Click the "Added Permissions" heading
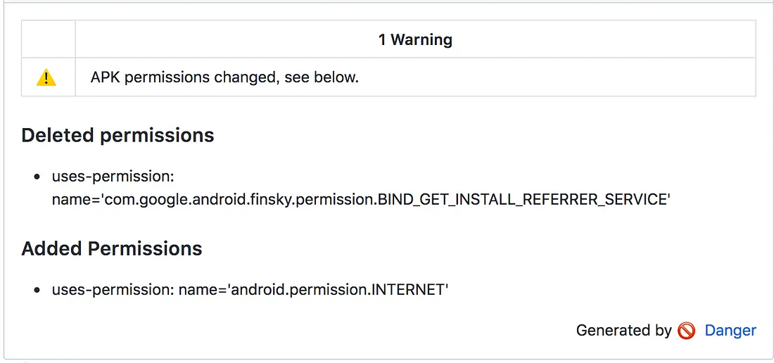The width and height of the screenshot is (774, 363). (x=112, y=248)
